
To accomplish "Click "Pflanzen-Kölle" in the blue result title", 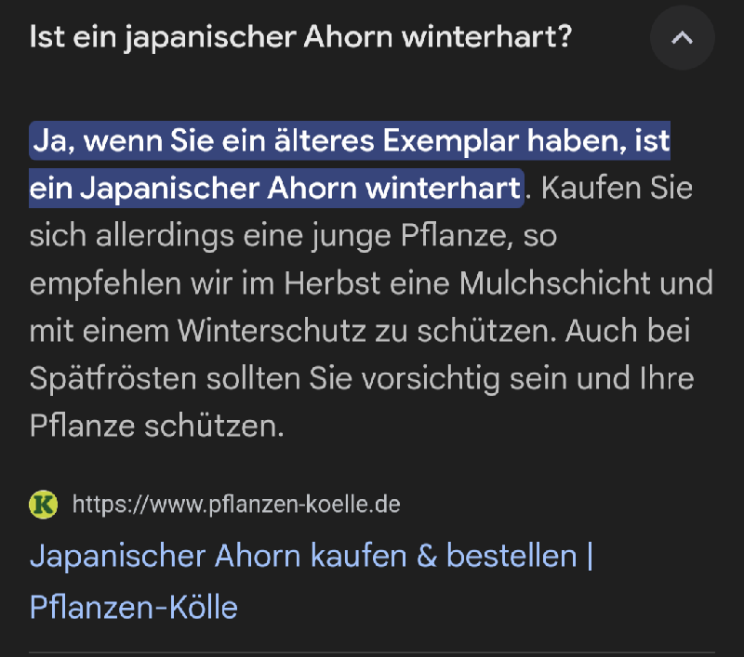I will pos(134,607).
